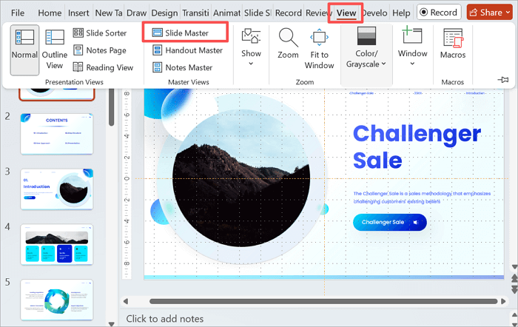
Task: Expand the Show options dropdown
Action: click(251, 47)
